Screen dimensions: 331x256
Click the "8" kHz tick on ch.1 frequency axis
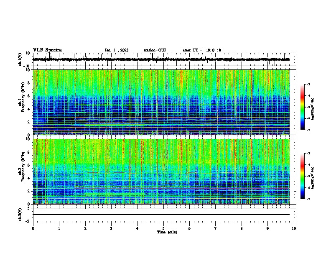[x=29, y=83]
